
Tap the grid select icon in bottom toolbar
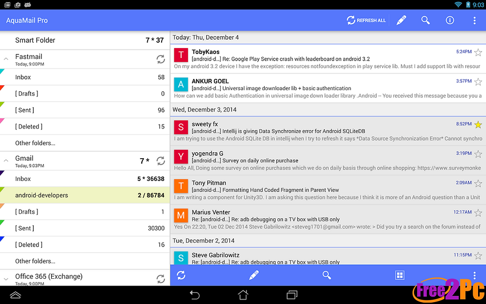(x=400, y=275)
